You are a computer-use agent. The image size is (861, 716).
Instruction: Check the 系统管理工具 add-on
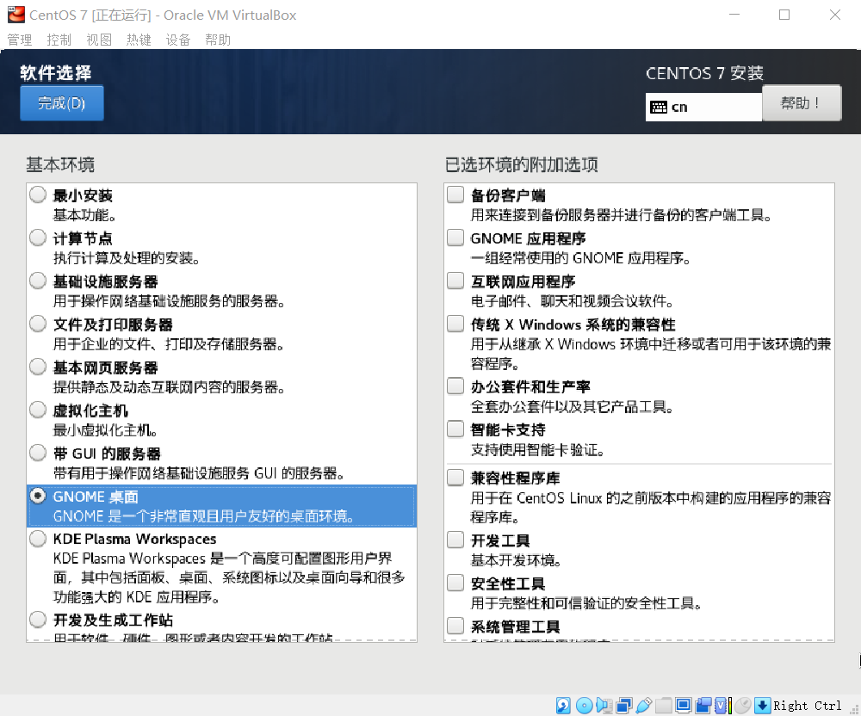[455, 626]
